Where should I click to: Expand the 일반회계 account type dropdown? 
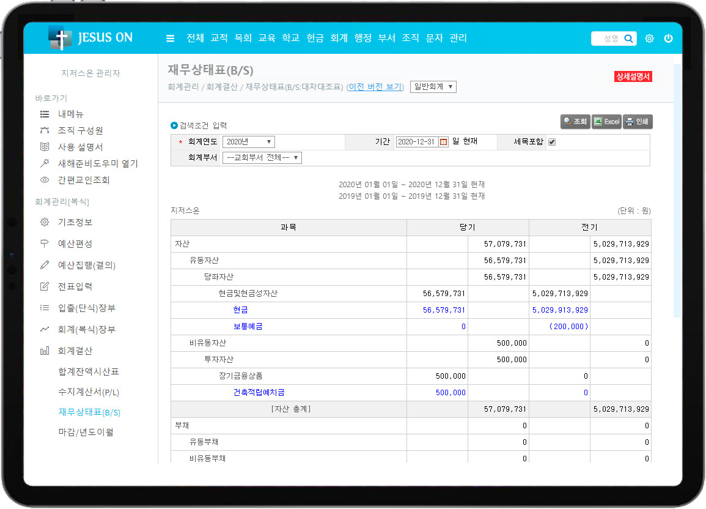point(433,87)
